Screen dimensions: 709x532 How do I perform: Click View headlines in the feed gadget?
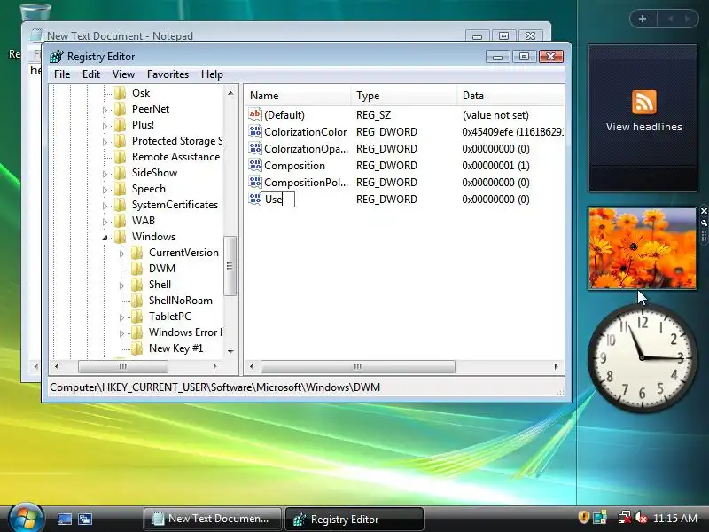[644, 127]
